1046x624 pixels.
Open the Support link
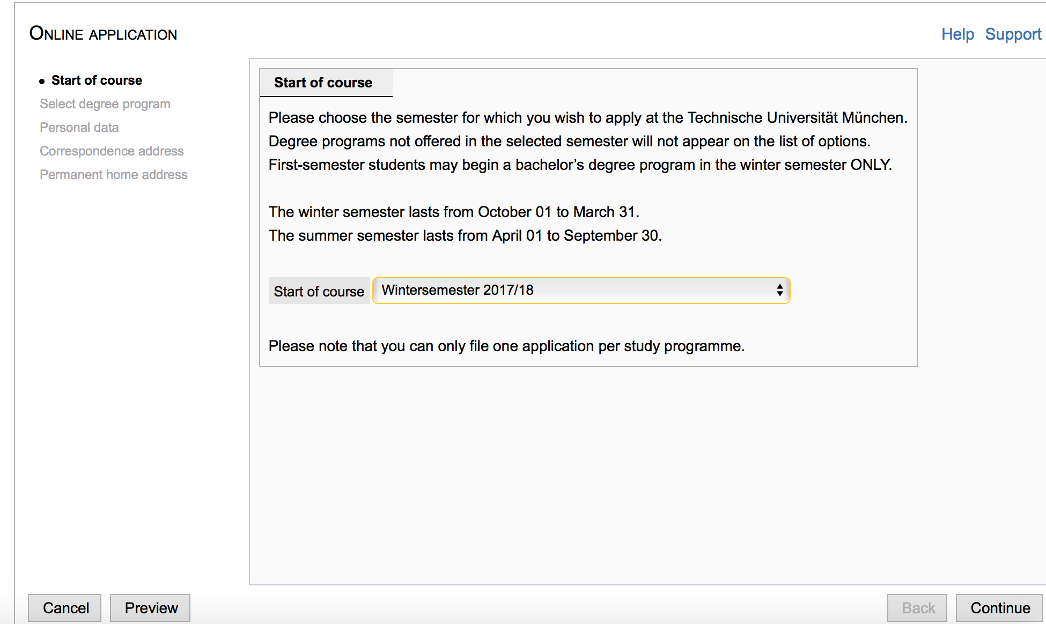(1013, 34)
